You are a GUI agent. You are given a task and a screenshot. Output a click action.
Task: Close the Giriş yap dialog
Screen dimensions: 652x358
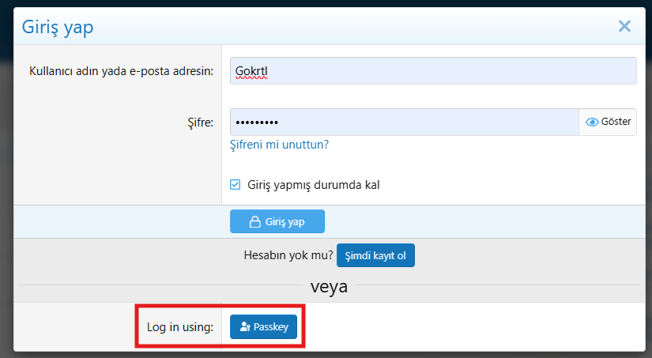[x=624, y=26]
